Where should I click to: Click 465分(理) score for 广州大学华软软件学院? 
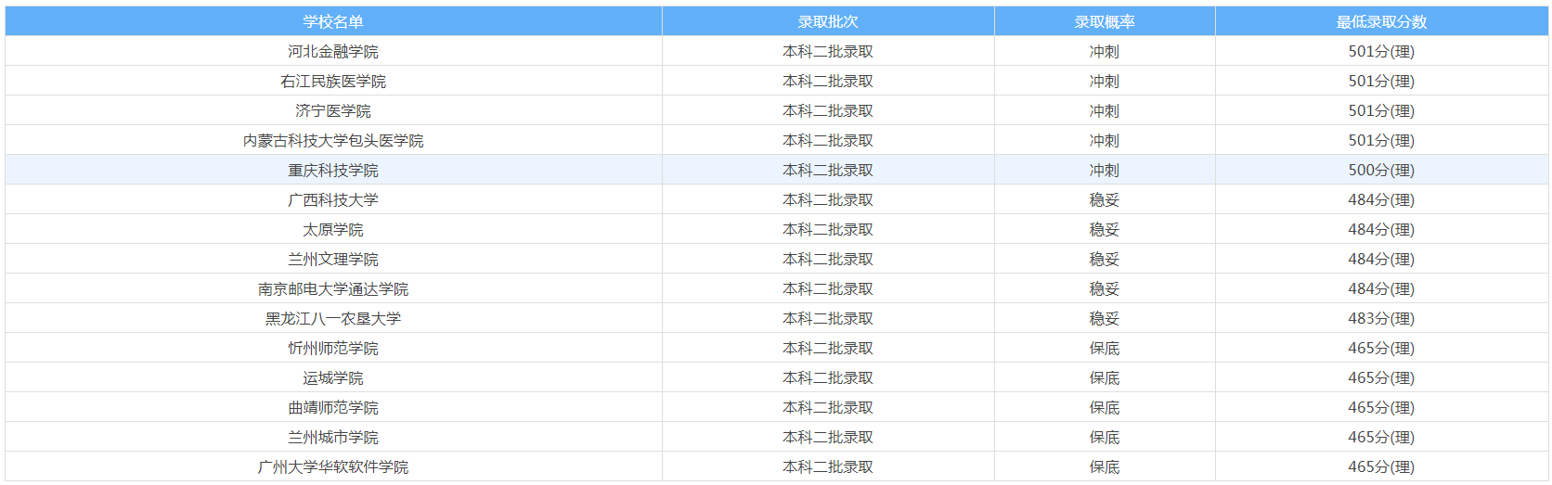1381,466
